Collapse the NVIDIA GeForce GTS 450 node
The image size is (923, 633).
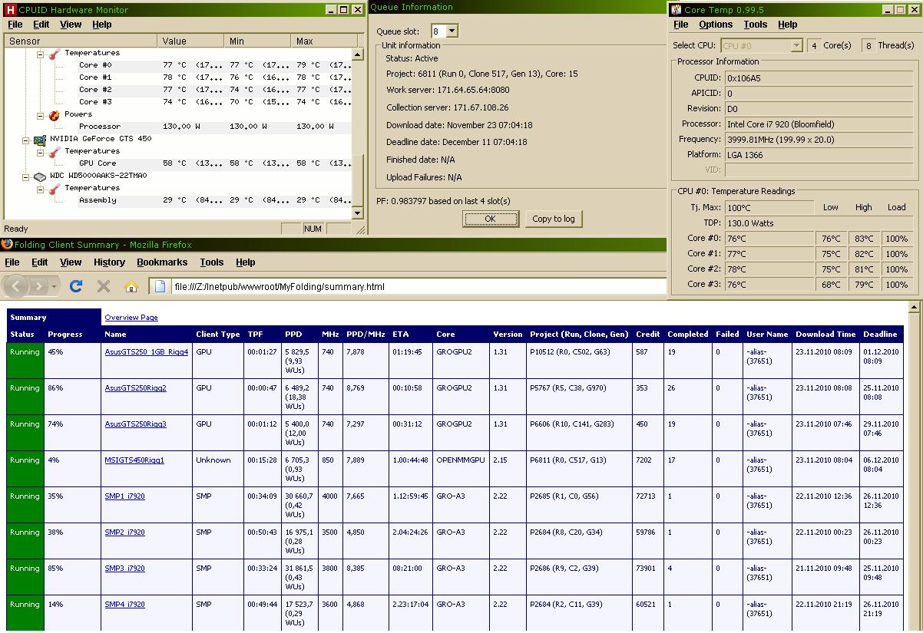click(x=28, y=139)
